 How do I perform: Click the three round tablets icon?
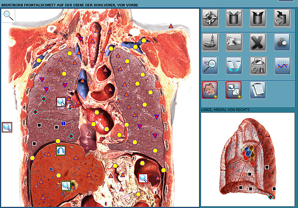click(282, 42)
